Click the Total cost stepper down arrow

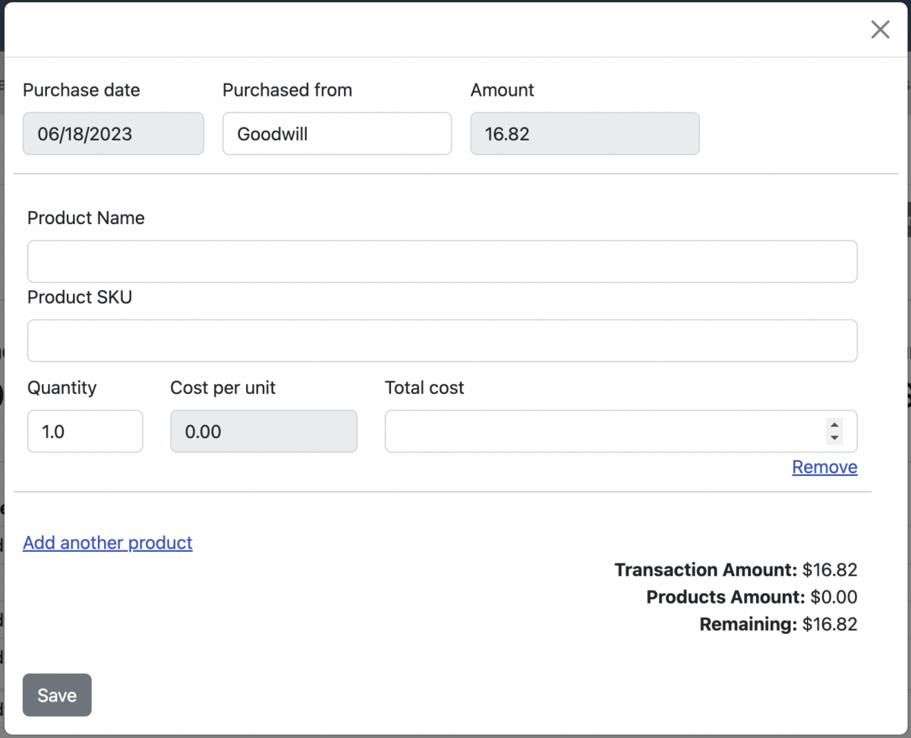(834, 437)
